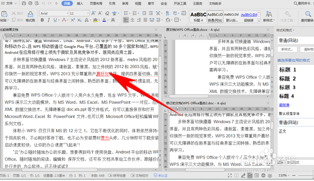Image resolution: width=314 pixels, height=181 pixels.
Task: Open Print Preview from quick access bar
Action: (x=37, y=3)
